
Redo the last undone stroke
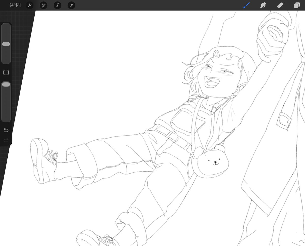coord(6,140)
